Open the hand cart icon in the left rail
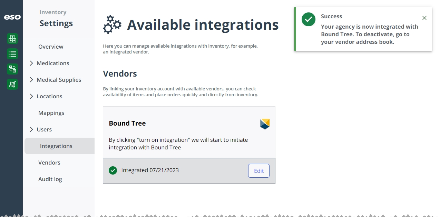Viewport: 439px width, 217px height. pyautogui.click(x=12, y=84)
